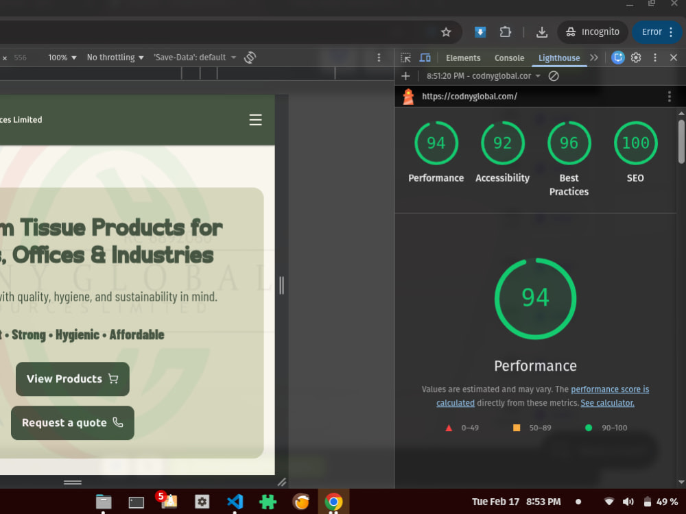
Task: Click the vertical viewport resize handle
Action: 281,285
